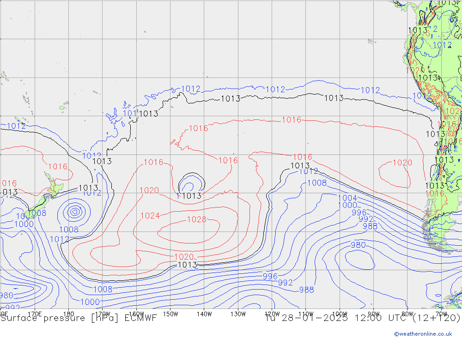Click the 980 low label west of Chile

point(358,245)
